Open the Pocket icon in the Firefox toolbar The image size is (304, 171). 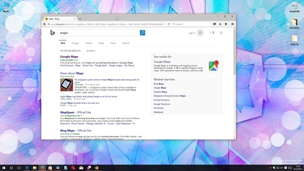coord(214,24)
